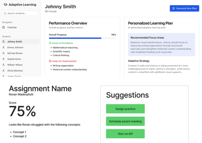The width and height of the screenshot is (202, 143).
Task: Select Sophia Davis in the Students list
Action: [x=20, y=59]
